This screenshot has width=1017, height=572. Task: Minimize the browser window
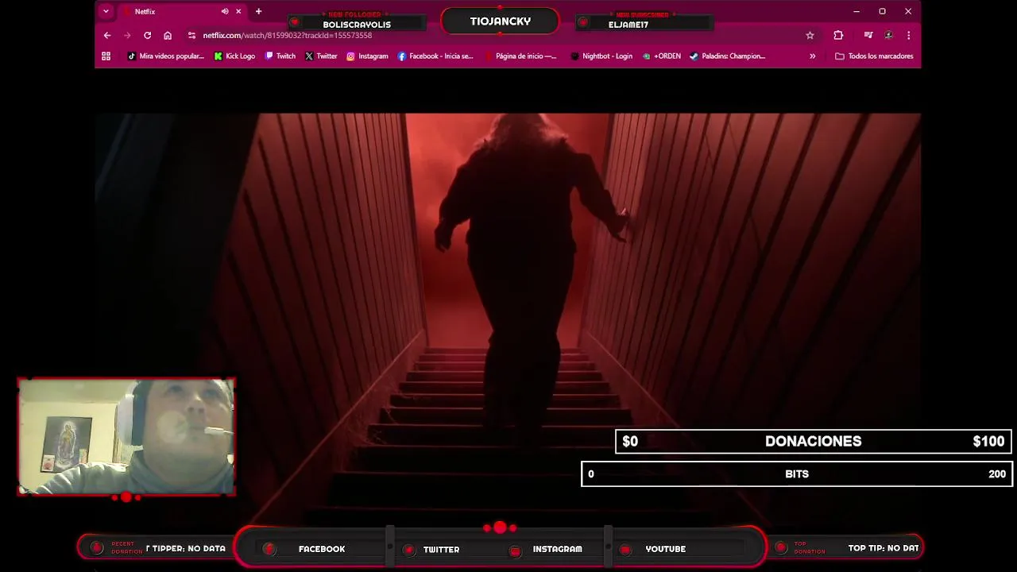coord(857,11)
